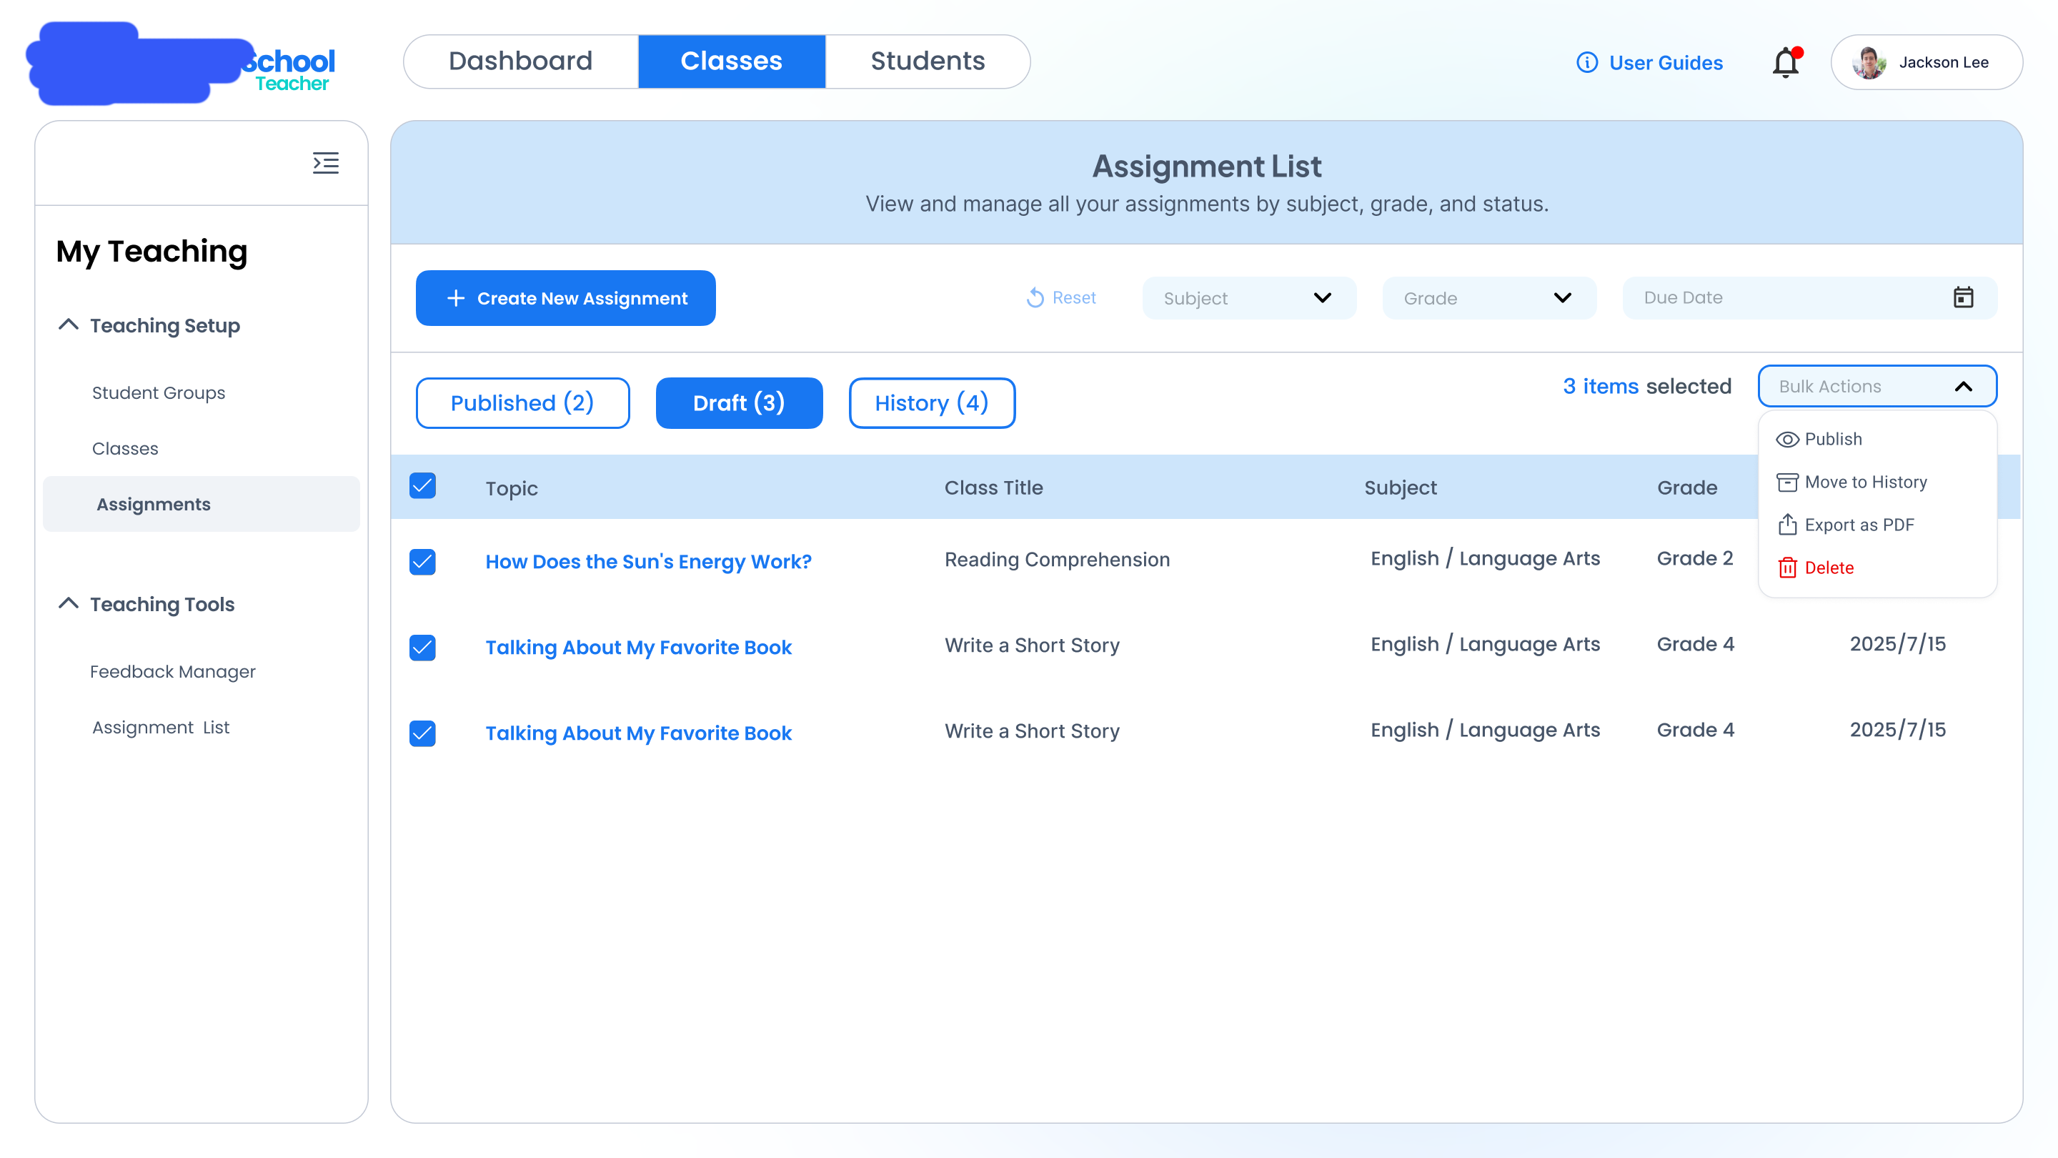Open the Due Date calendar icon
This screenshot has width=2058, height=1158.
(1963, 297)
